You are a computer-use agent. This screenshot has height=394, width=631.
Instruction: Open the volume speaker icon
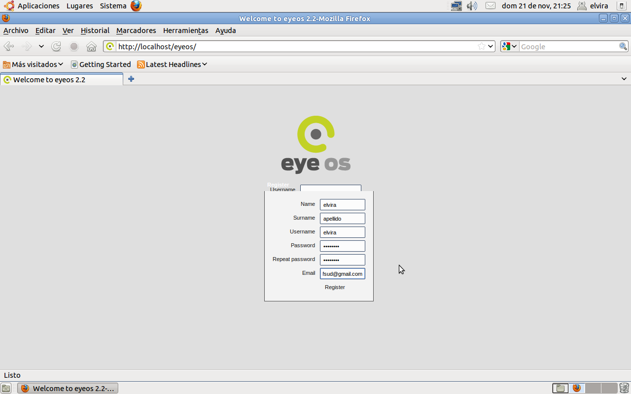472,6
